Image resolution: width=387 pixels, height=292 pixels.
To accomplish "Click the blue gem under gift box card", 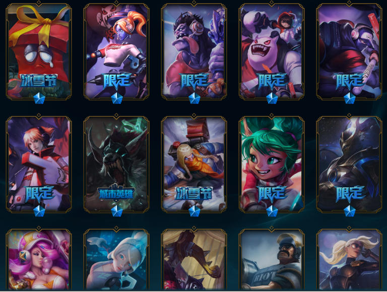I will (39, 98).
